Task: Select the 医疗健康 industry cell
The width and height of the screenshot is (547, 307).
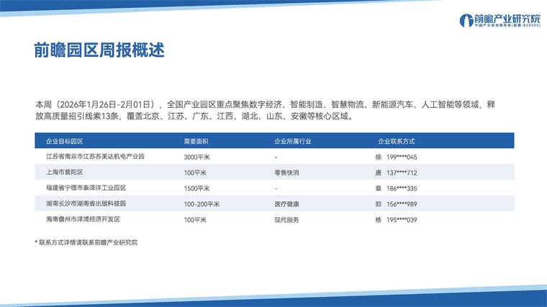Action: click(286, 203)
